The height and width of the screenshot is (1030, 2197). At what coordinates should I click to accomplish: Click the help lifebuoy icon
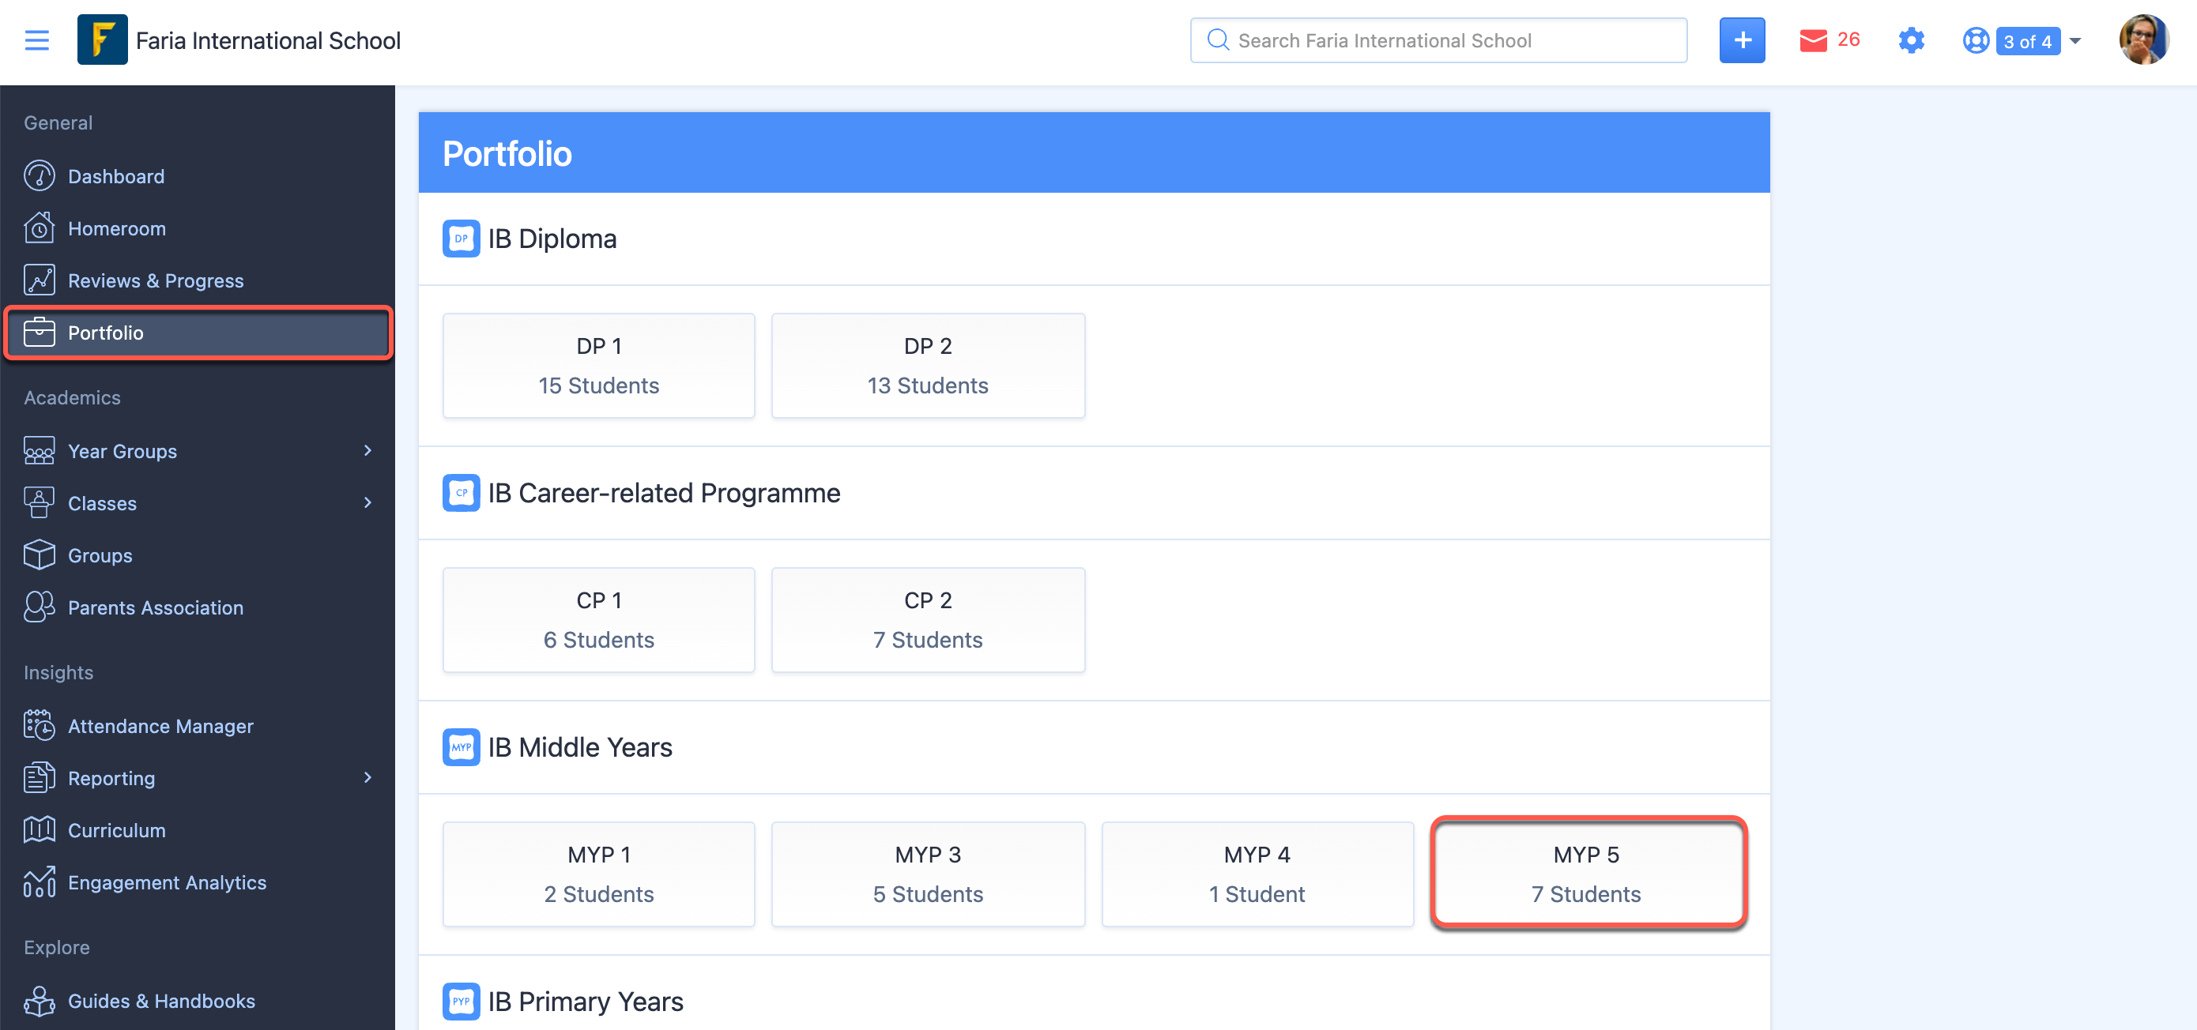point(1975,41)
